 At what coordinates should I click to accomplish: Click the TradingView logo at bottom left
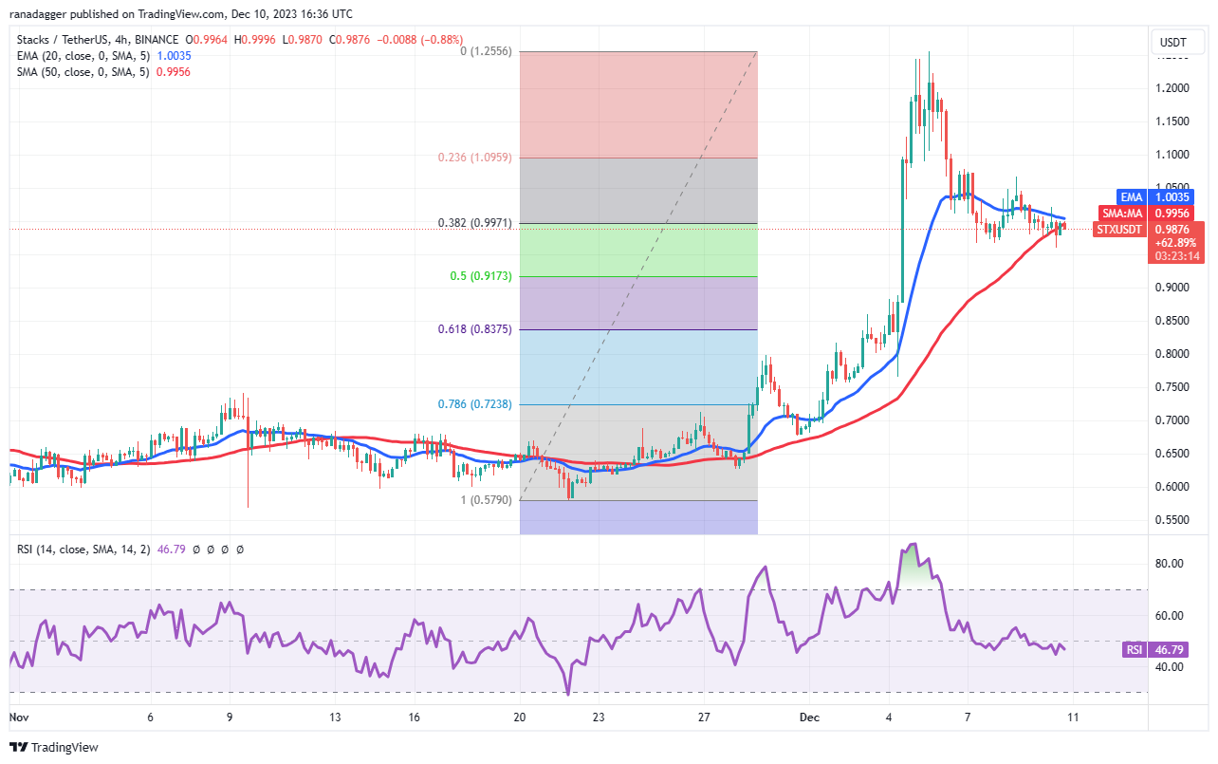click(x=55, y=747)
